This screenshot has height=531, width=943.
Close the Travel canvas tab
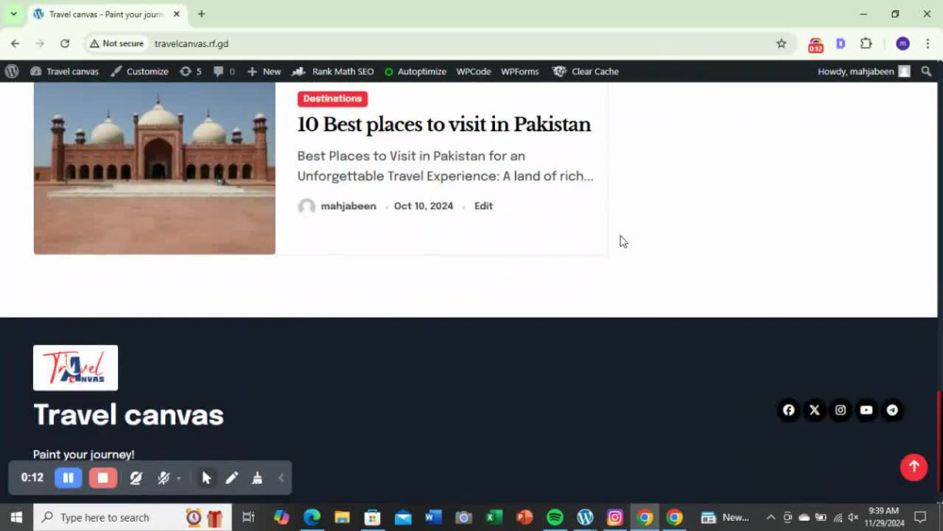[x=176, y=14]
